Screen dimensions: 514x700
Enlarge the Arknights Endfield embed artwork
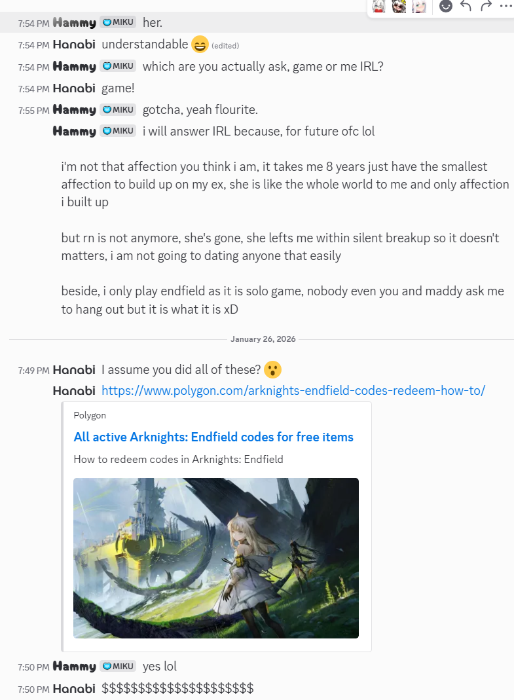tap(216, 558)
